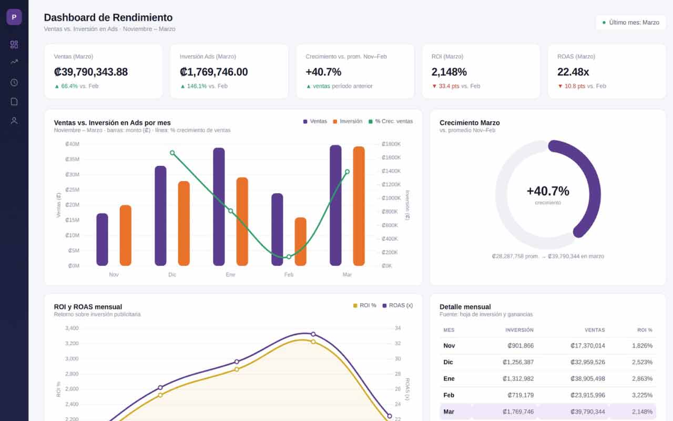Select the Nov row month cell
The height and width of the screenshot is (421, 673).
point(449,346)
